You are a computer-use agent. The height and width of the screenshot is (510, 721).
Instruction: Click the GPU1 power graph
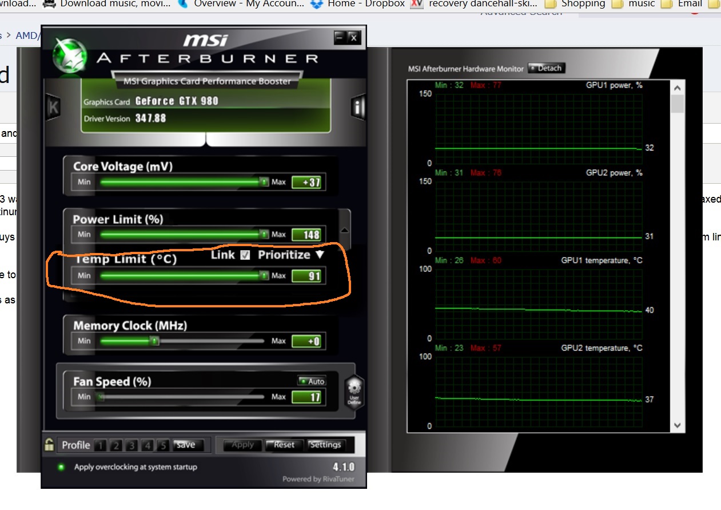538,128
